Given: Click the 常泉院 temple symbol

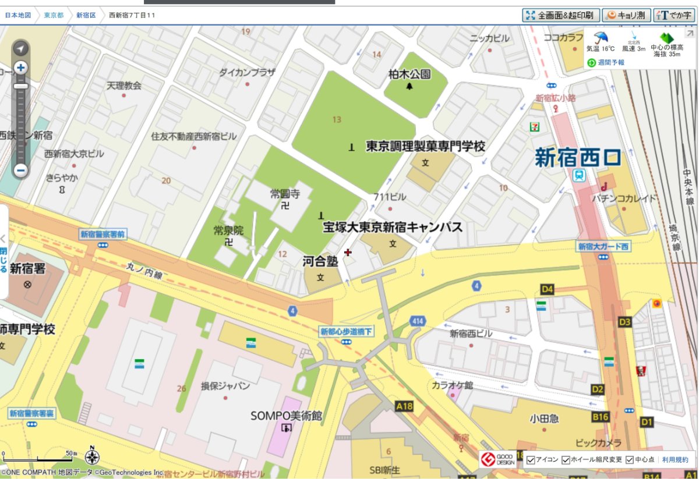Looking at the screenshot, I should pos(230,241).
